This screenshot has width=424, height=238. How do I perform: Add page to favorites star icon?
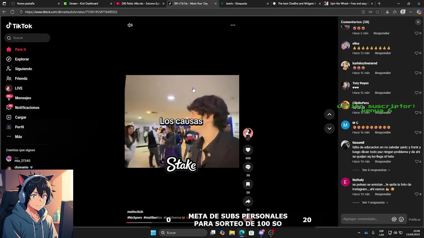[x=377, y=12]
